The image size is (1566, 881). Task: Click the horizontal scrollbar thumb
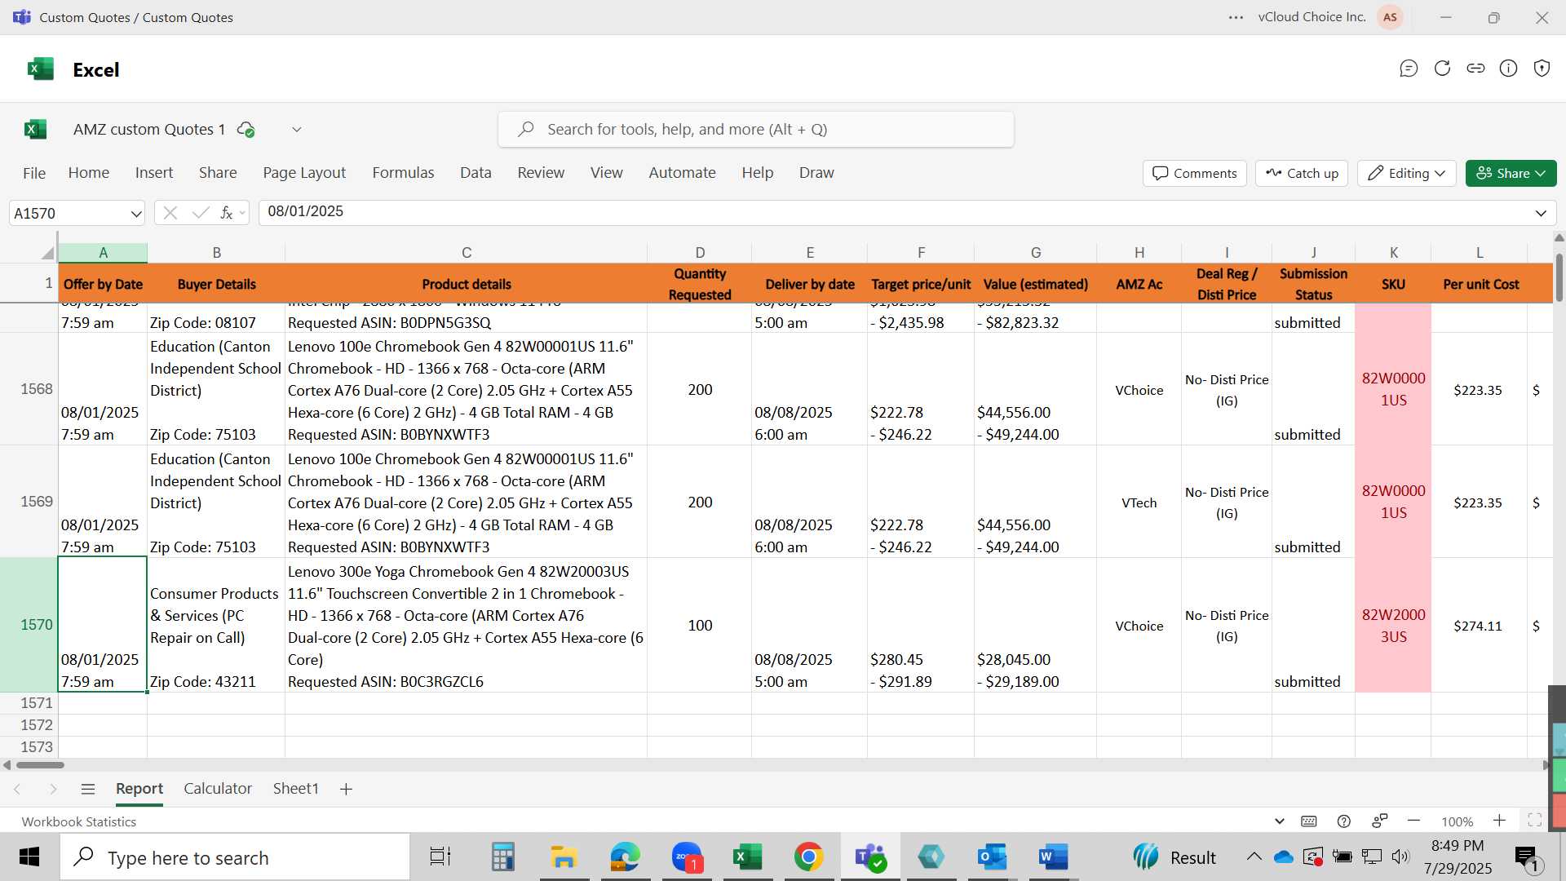(x=40, y=765)
